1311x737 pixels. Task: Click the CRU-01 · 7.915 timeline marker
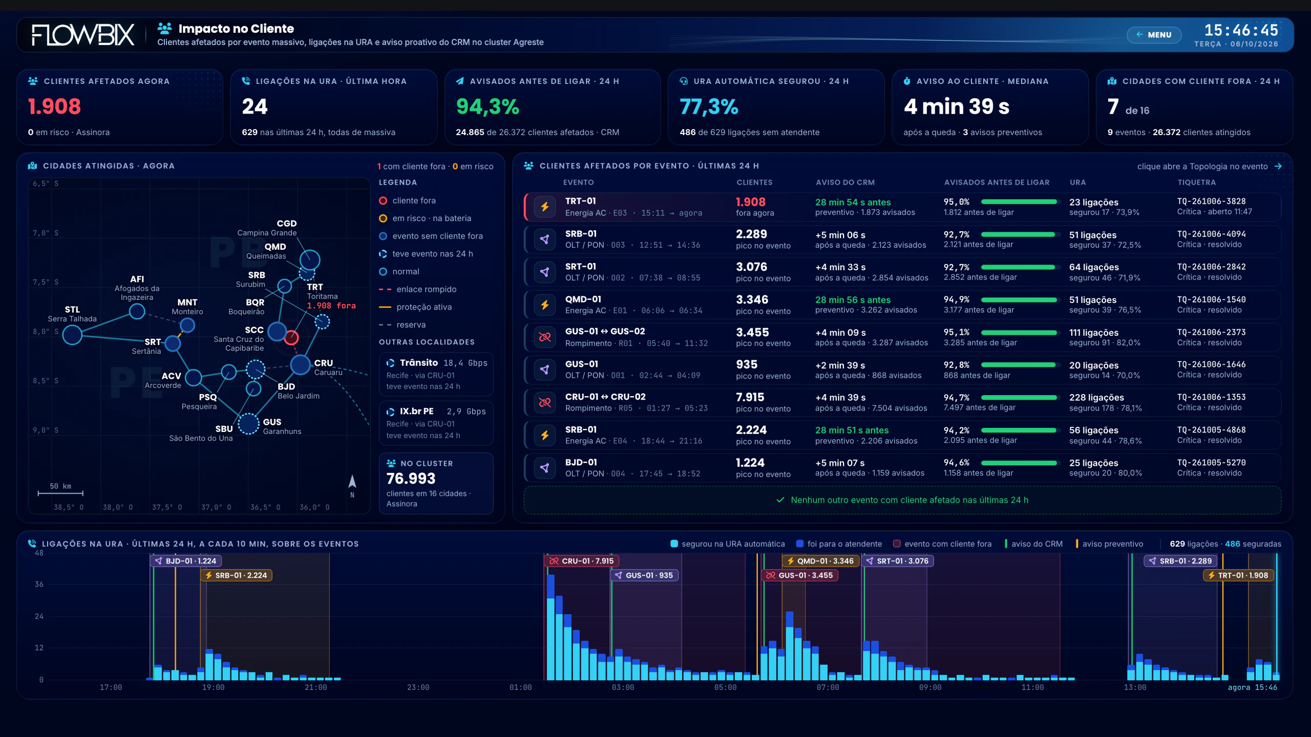click(x=581, y=561)
